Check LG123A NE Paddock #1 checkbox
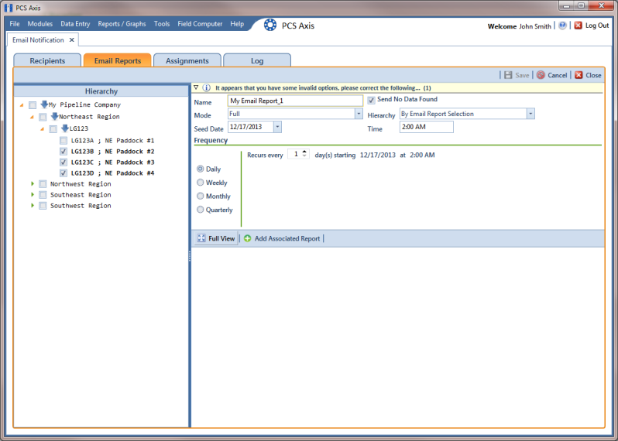618x441 pixels. click(x=64, y=141)
